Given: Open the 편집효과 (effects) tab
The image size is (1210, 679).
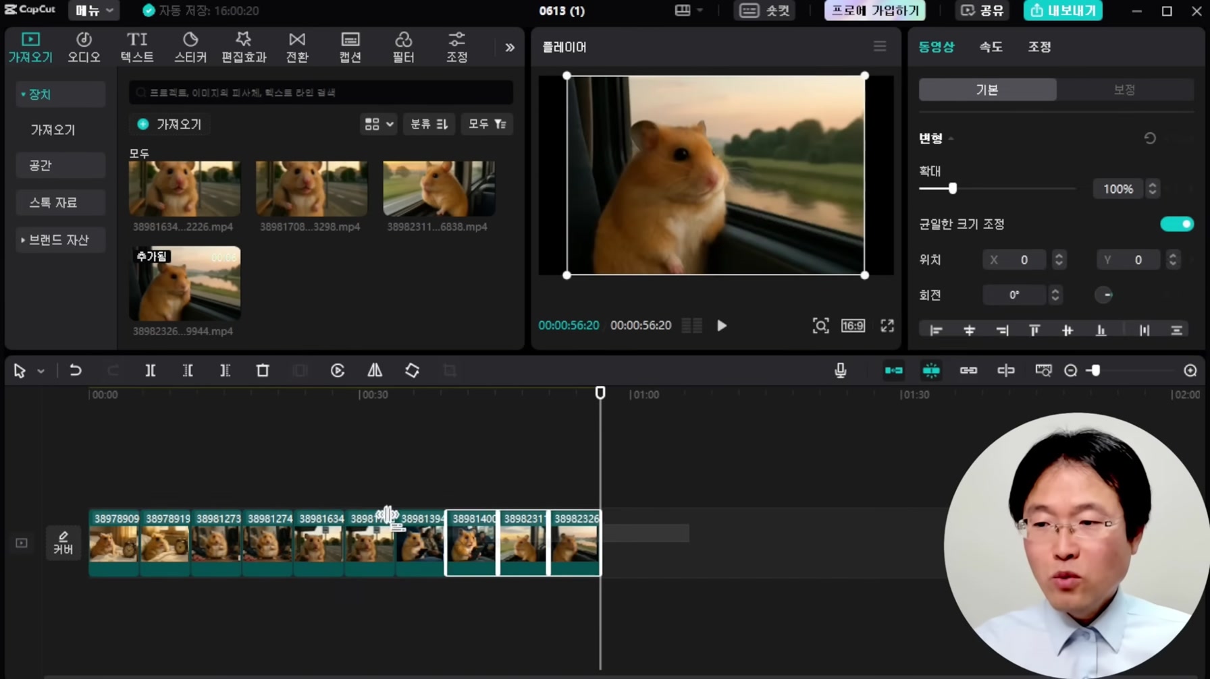Looking at the screenshot, I should (x=244, y=47).
